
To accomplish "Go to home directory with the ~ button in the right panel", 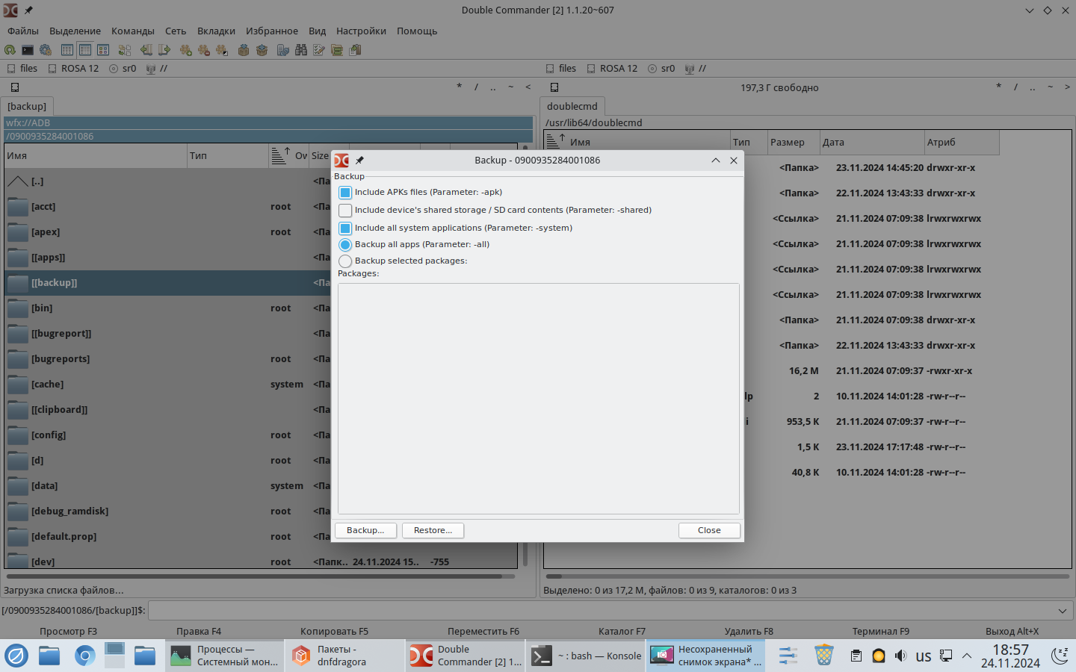I will (x=1050, y=87).
